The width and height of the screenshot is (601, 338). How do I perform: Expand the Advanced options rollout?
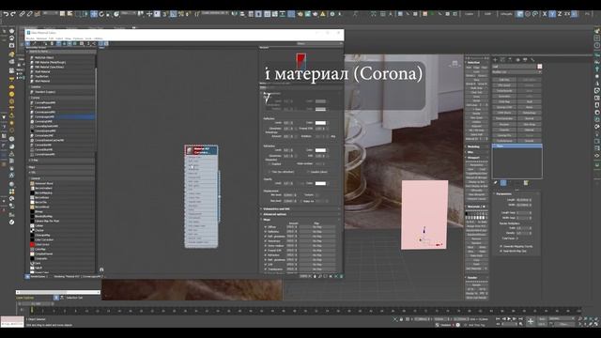[x=300, y=214]
